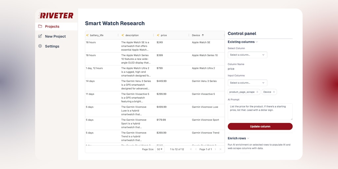Go to the first page of table
The width and height of the screenshot is (338, 169).
click(191, 149)
